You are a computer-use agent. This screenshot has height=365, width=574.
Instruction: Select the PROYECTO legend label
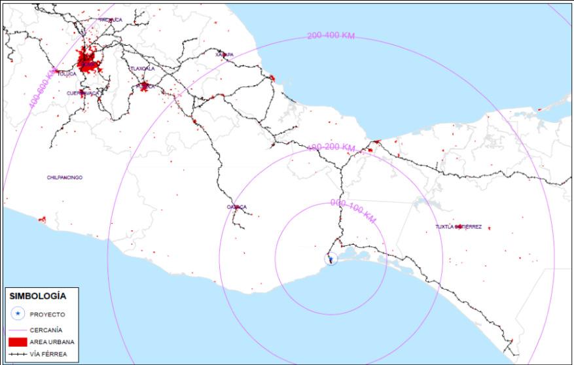[47, 315]
